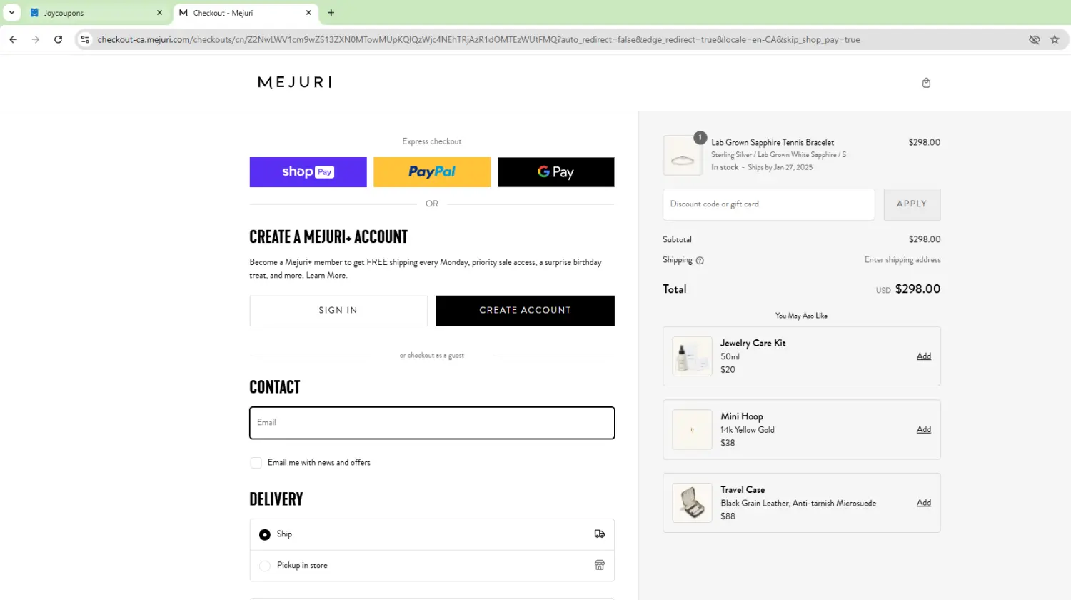This screenshot has width=1071, height=600.
Task: Click the tennis bracelet product thumbnail
Action: pos(683,156)
